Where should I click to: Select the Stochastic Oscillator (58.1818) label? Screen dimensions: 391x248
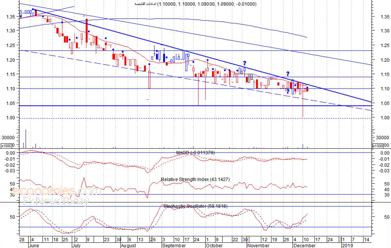tap(195, 206)
